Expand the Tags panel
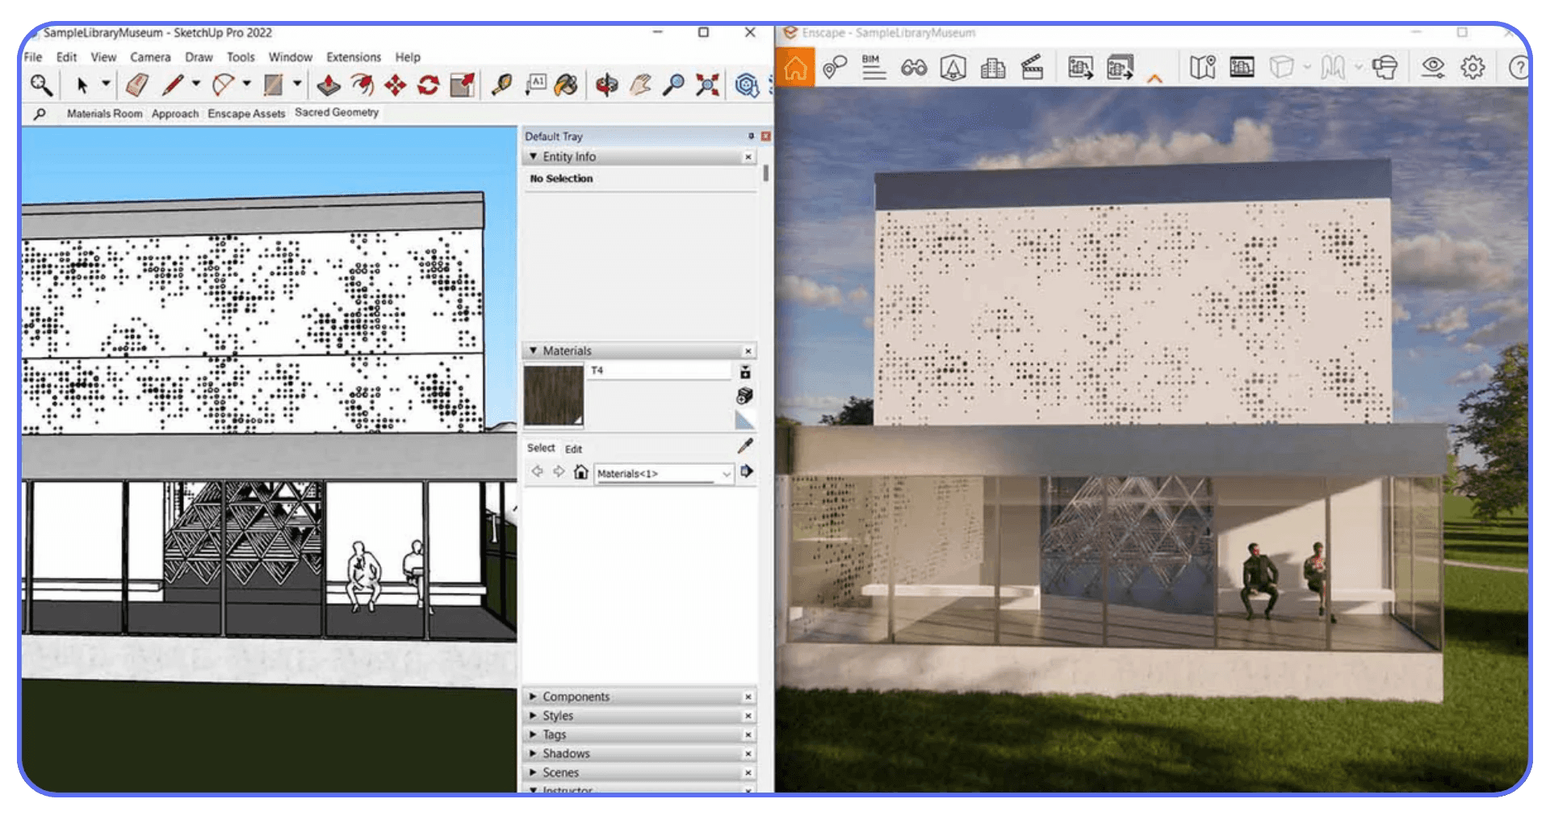 coord(533,734)
